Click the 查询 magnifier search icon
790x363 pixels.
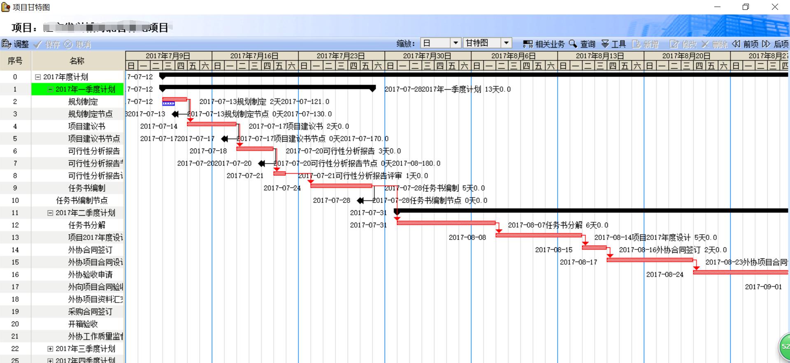pos(573,44)
